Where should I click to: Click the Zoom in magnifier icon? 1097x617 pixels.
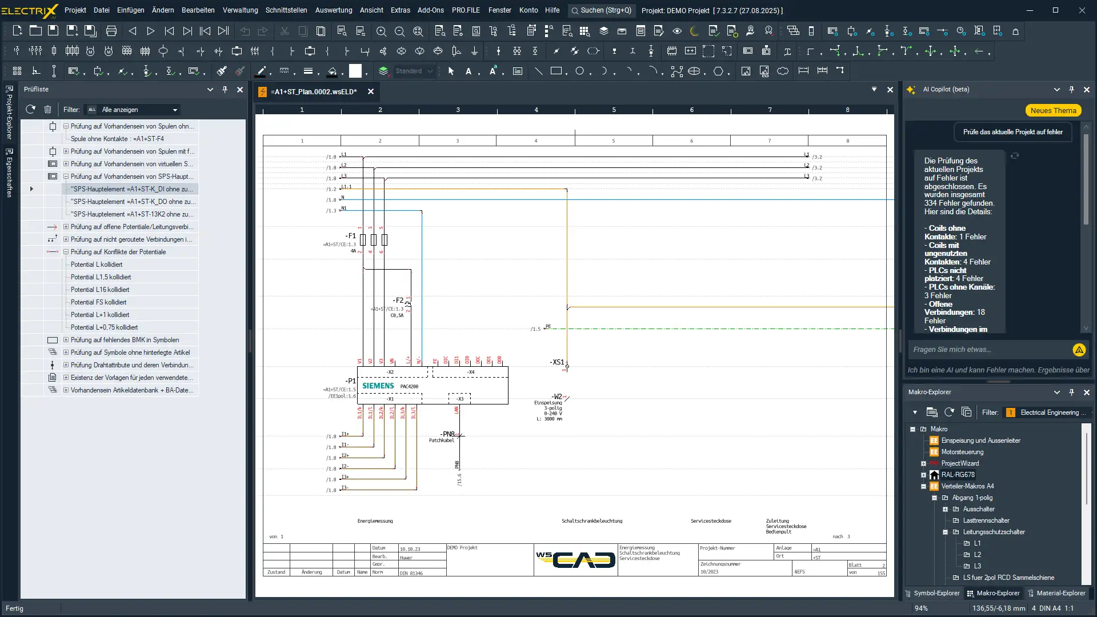click(x=381, y=31)
